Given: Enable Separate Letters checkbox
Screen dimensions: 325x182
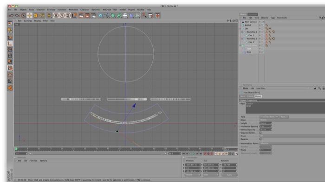Looking at the screenshot, I should (x=260, y=133).
